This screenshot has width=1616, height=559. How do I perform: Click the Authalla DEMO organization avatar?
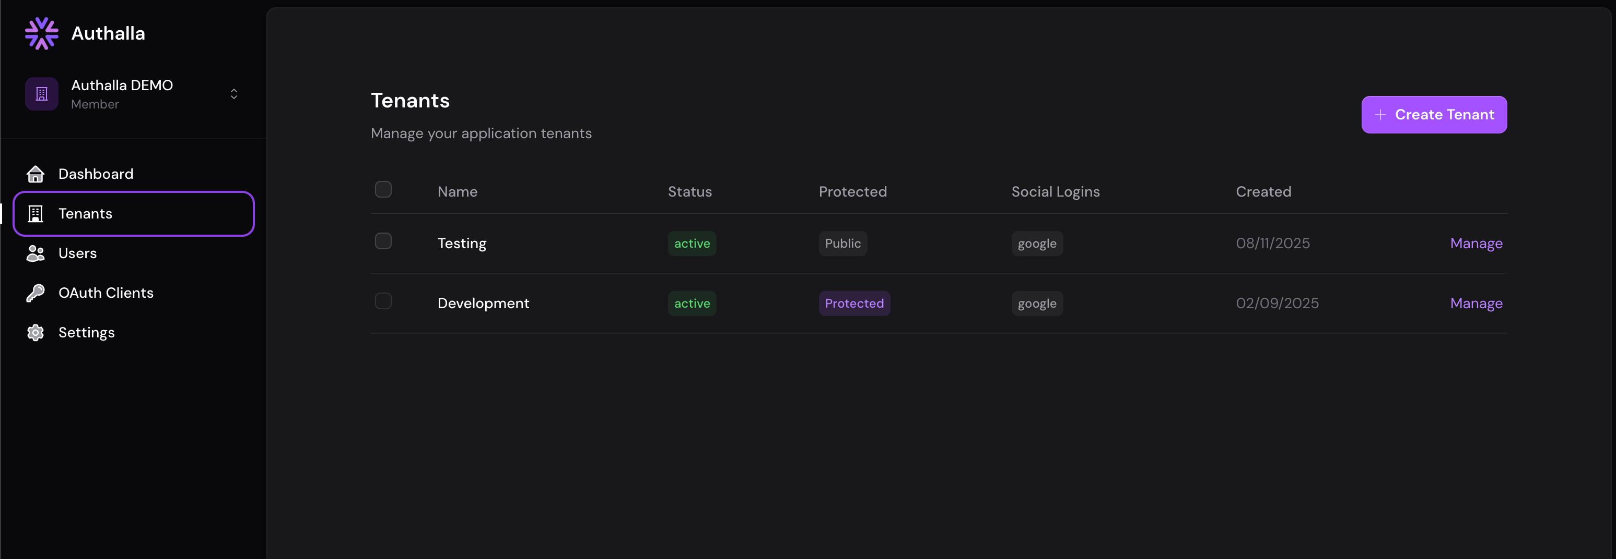click(41, 93)
